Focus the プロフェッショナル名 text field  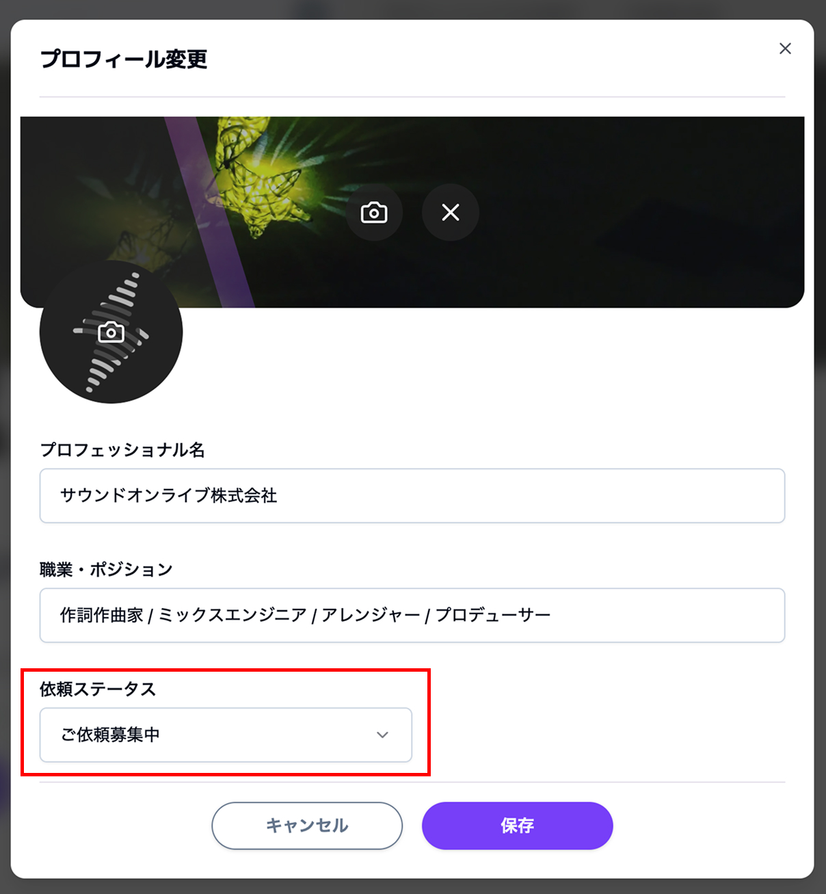point(412,496)
